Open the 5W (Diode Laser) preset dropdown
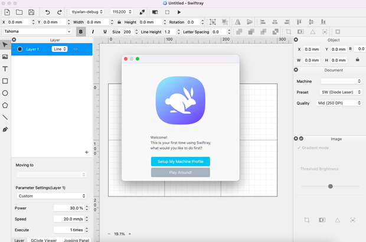Screen dimensions: 366x242 pyautogui.click(x=341, y=92)
